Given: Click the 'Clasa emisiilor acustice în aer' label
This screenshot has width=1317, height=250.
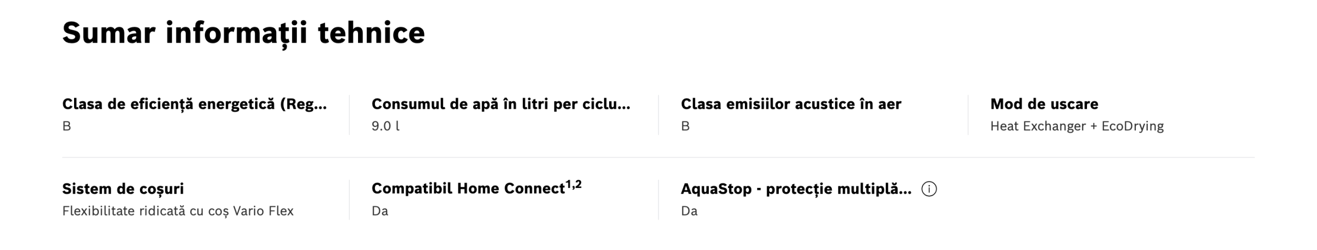Looking at the screenshot, I should 791,104.
